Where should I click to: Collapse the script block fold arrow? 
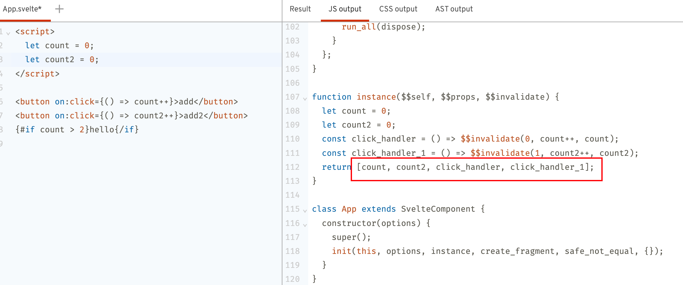8,33
